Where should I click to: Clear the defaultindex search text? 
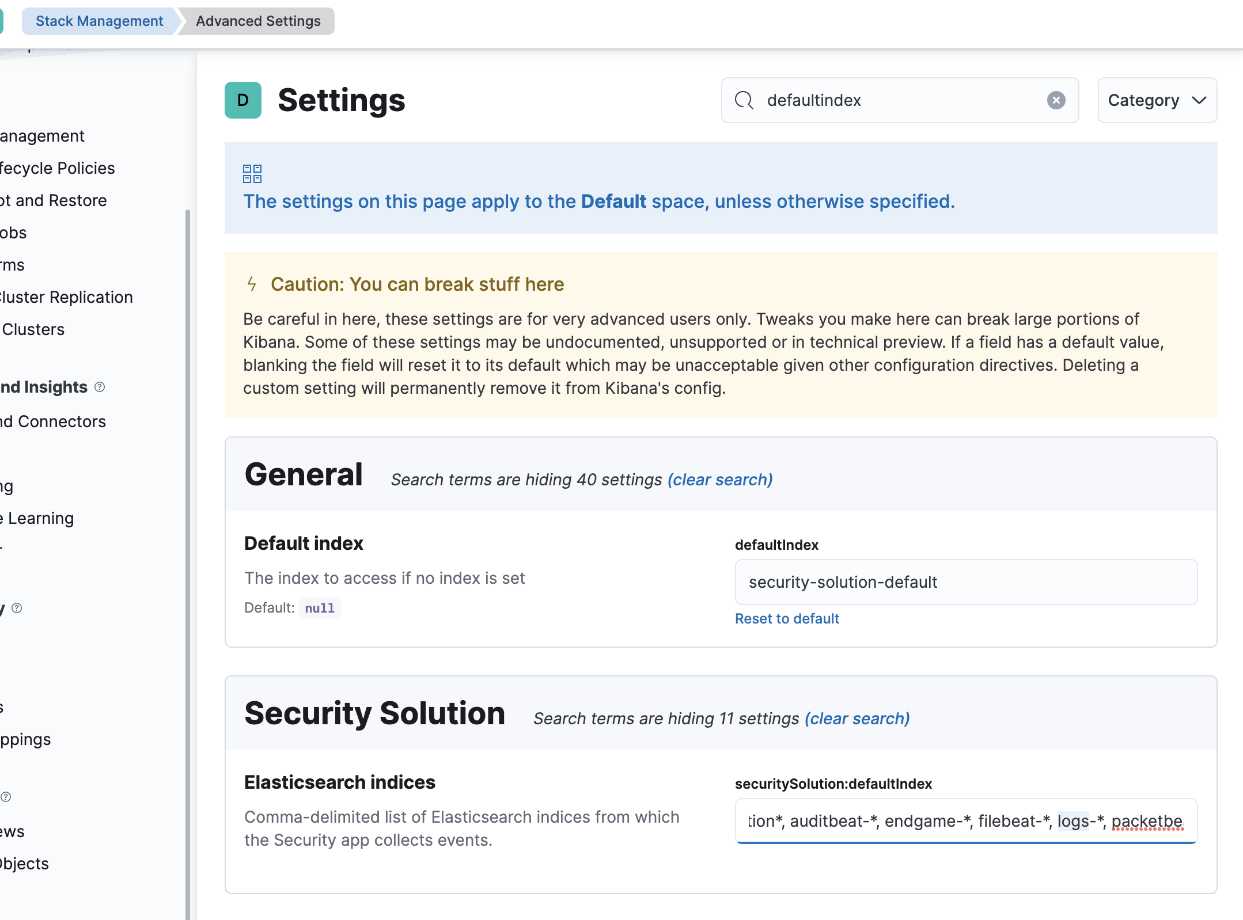point(1056,100)
